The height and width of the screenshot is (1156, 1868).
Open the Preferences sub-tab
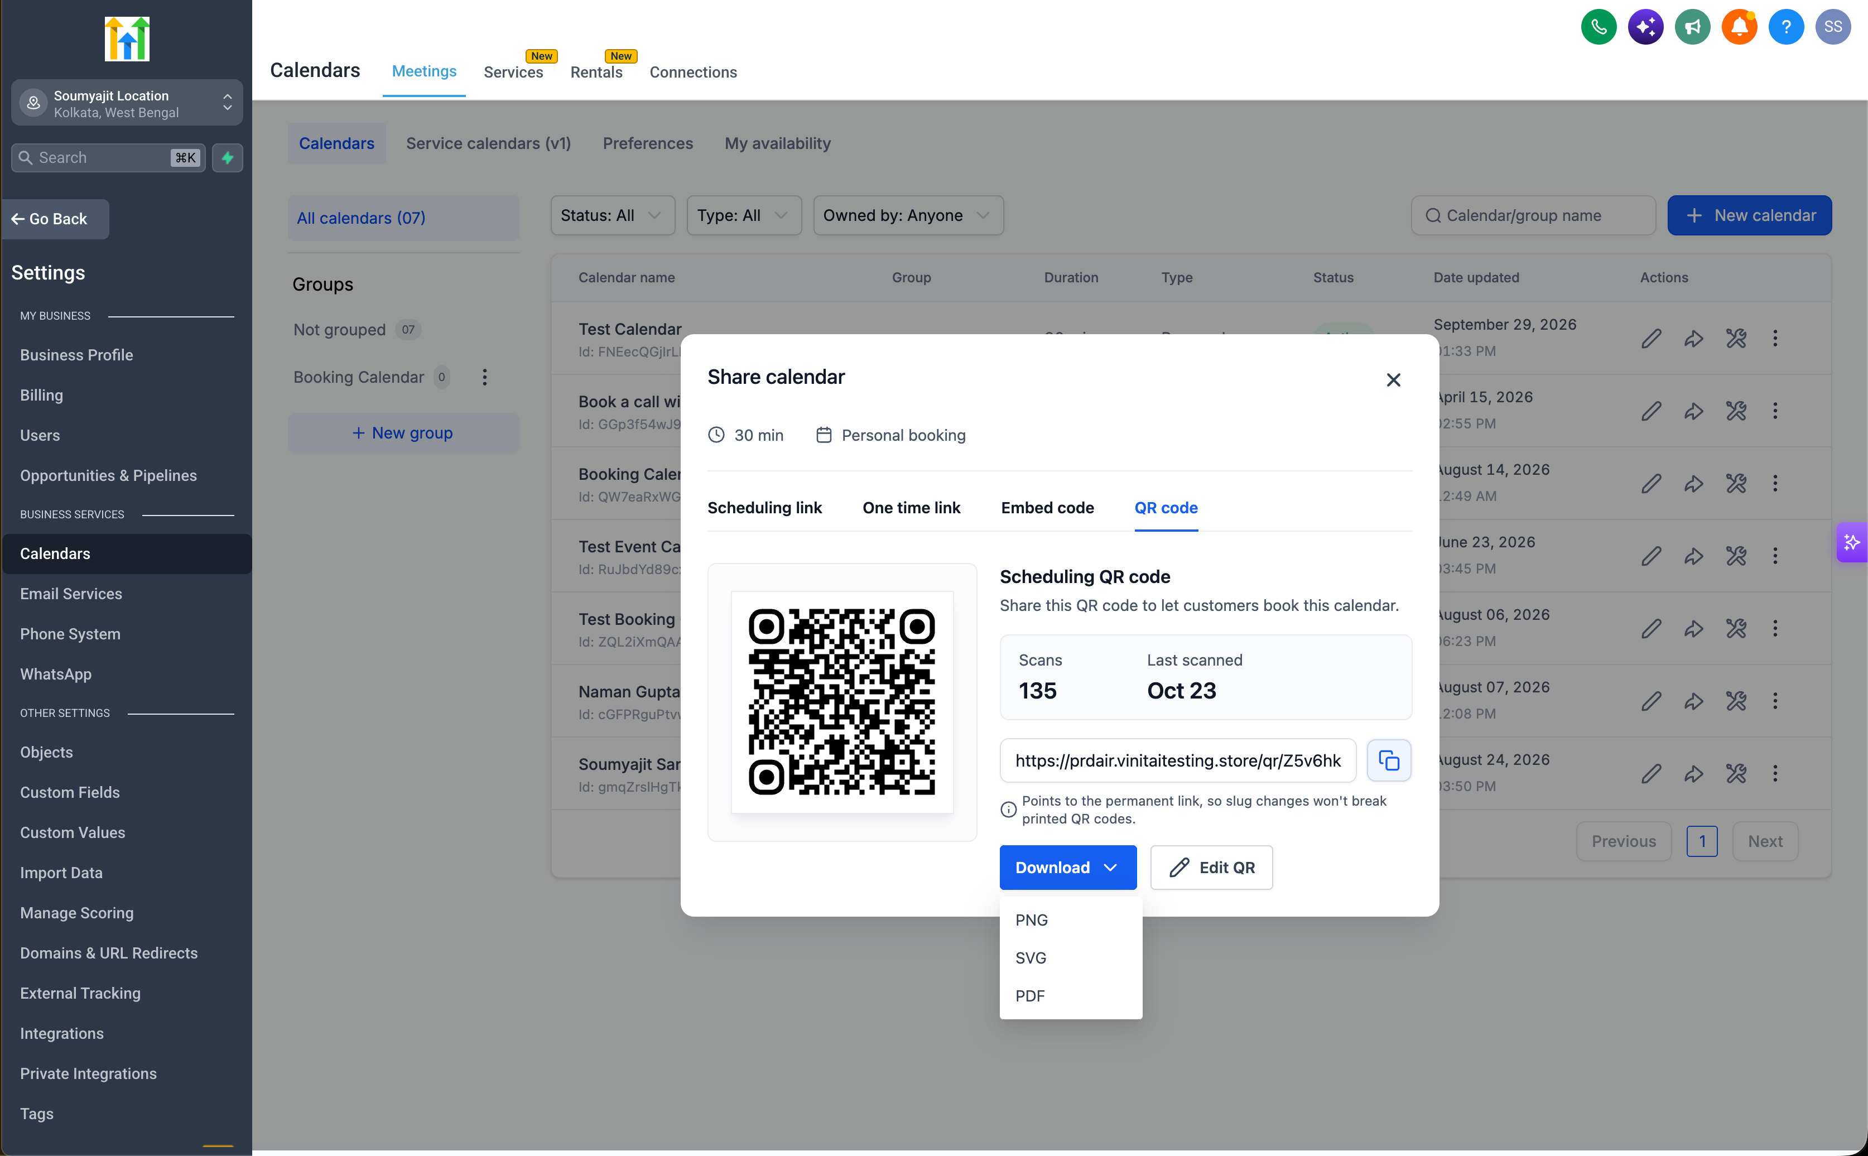(x=647, y=143)
